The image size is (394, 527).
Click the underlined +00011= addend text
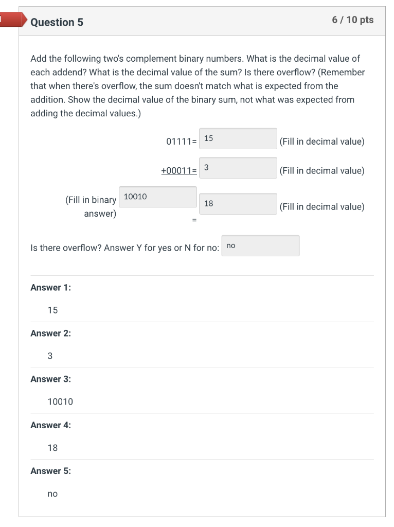point(179,171)
